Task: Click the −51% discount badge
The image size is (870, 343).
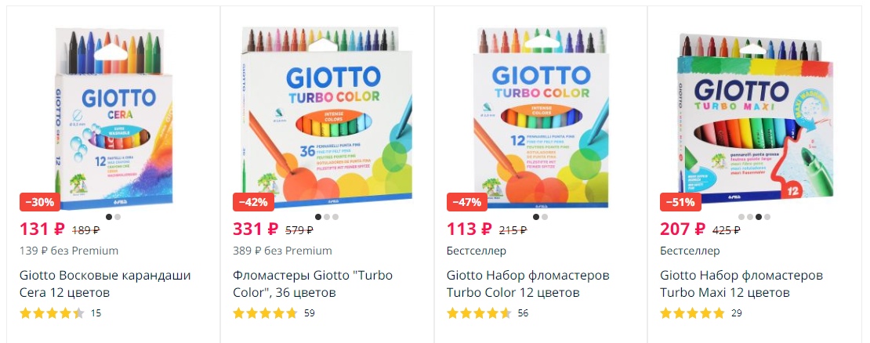Action: (x=680, y=202)
